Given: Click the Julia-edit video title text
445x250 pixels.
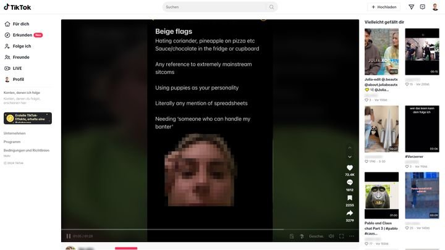Looking at the screenshot, I should [x=381, y=85].
